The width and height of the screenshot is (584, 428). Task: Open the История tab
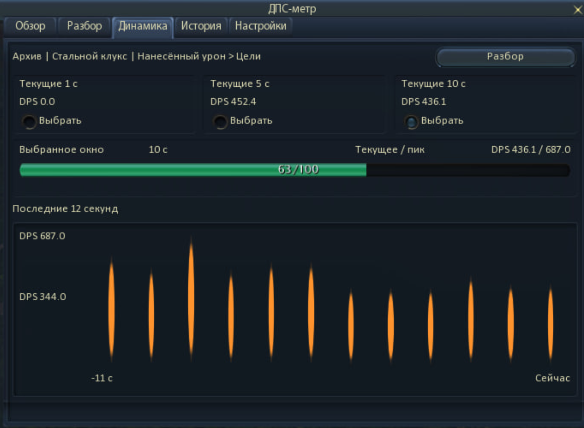(201, 26)
